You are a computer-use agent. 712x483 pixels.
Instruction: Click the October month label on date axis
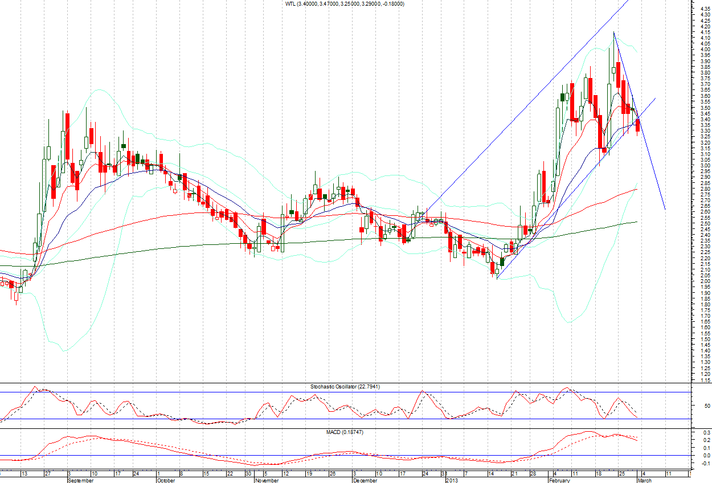coord(165,480)
